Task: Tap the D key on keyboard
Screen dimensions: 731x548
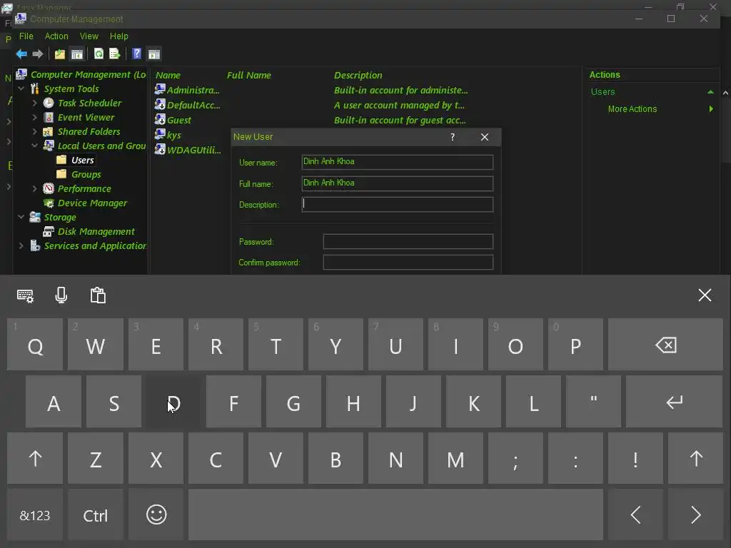Action: tap(173, 402)
